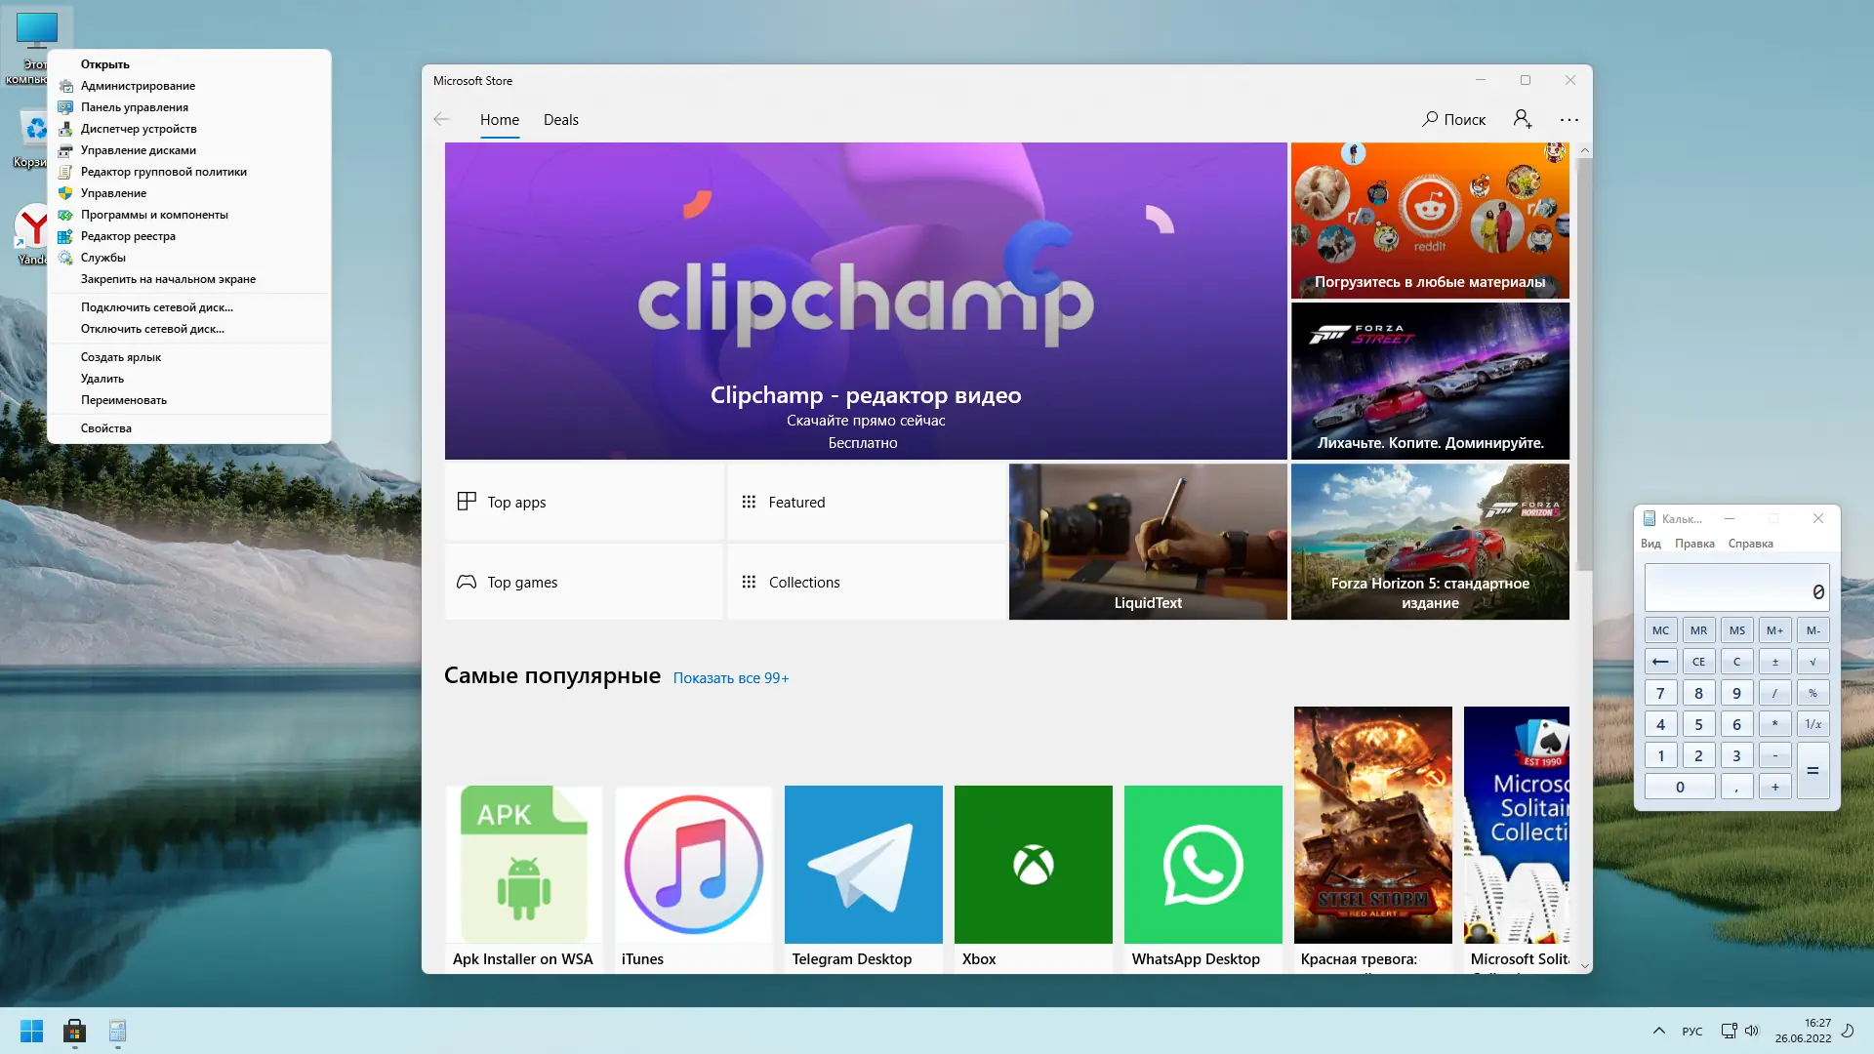The width and height of the screenshot is (1874, 1054).
Task: Click the back arrow in Microsoft Store
Action: (x=441, y=119)
